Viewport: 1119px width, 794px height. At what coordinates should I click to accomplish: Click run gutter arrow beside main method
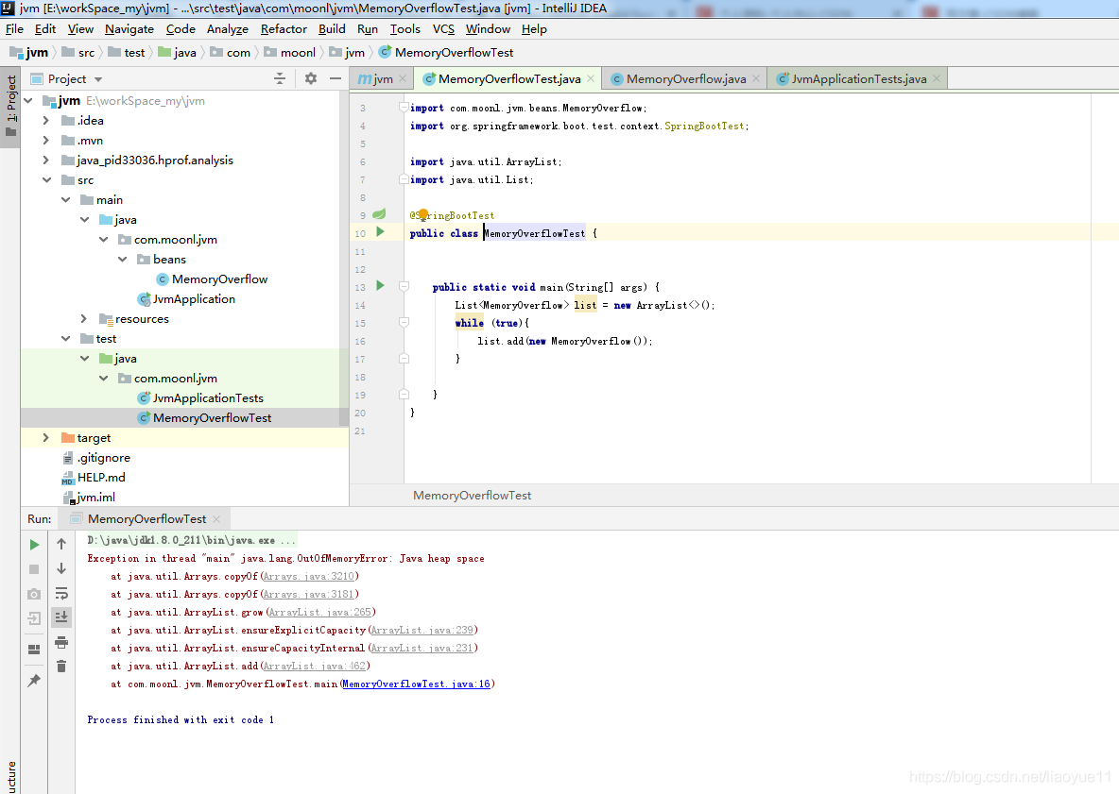pos(380,286)
